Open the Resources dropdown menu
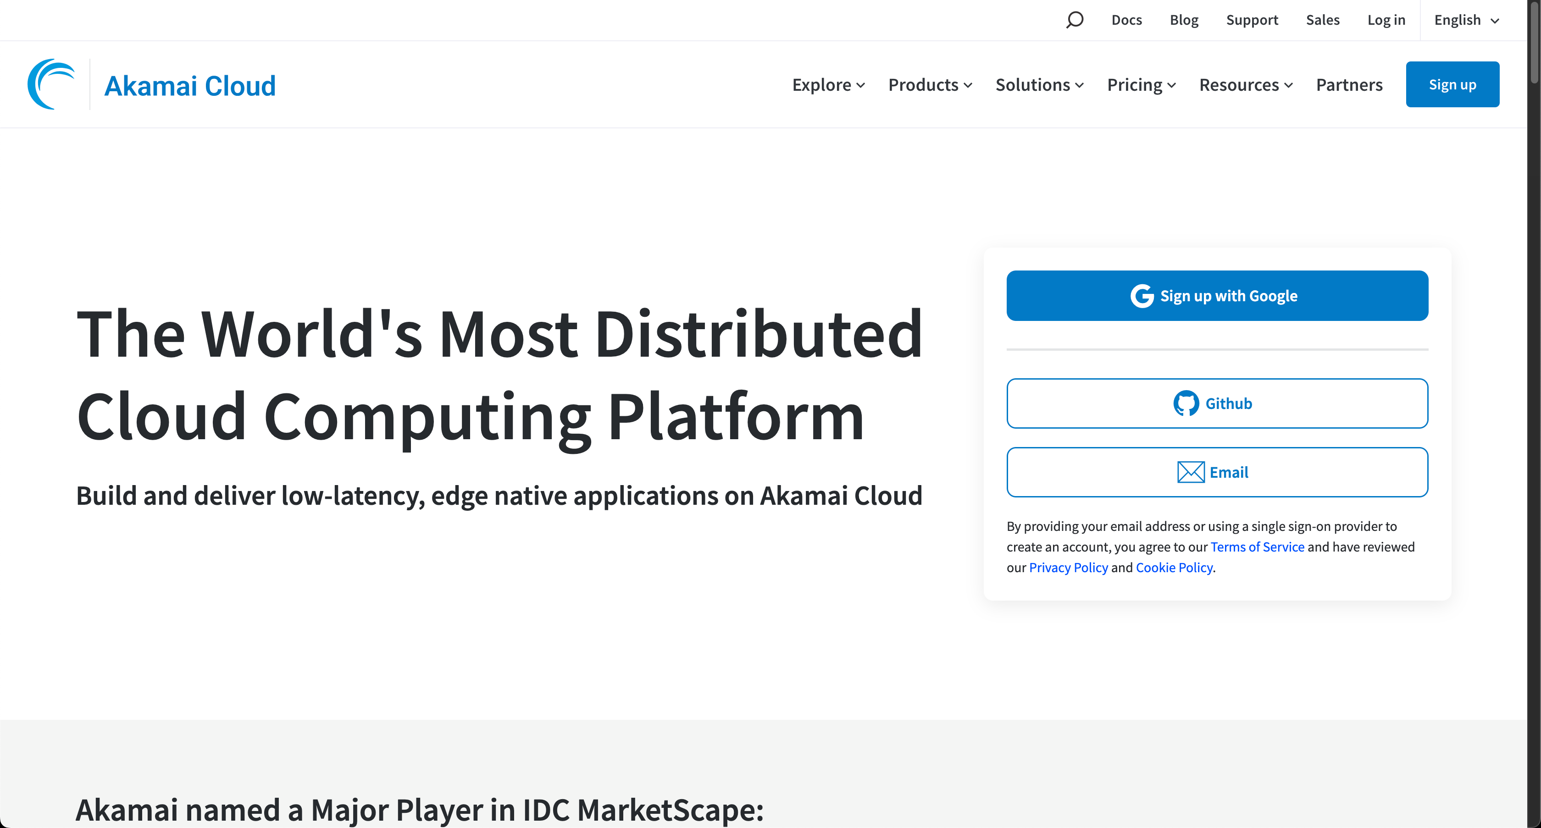The height and width of the screenshot is (828, 1541). pos(1246,85)
